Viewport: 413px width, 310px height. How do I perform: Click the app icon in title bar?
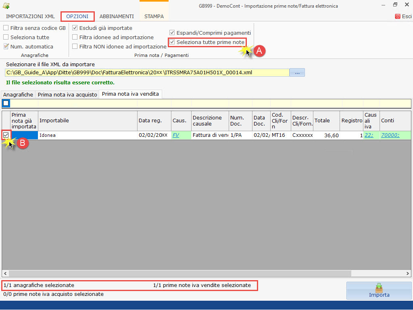click(x=6, y=6)
